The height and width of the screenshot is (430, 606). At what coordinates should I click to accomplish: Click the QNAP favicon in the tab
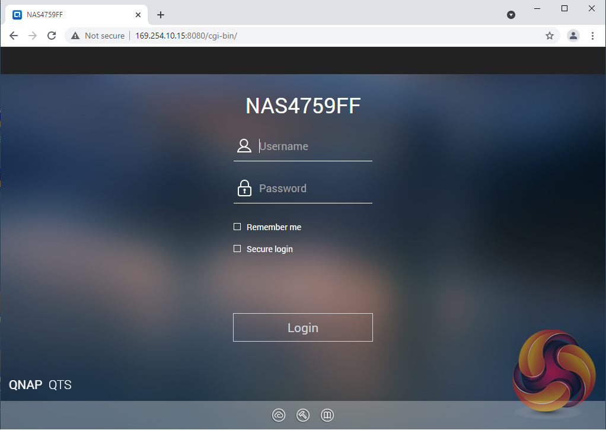[x=17, y=15]
